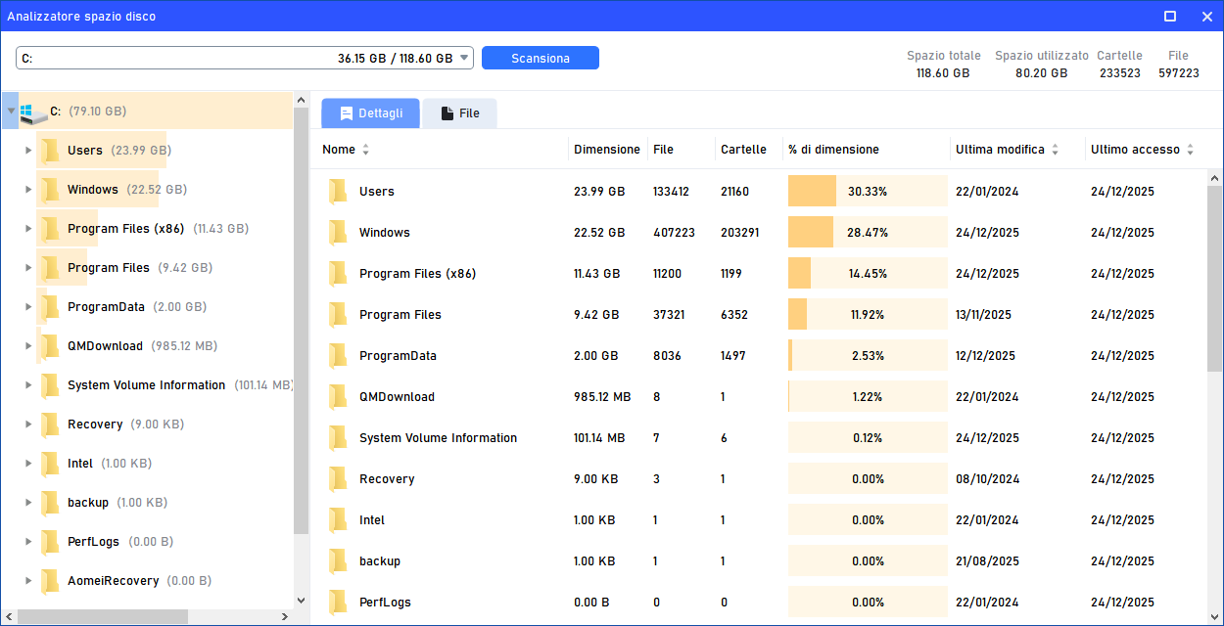This screenshot has width=1224, height=626.
Task: Expand the ProgramData tree node
Action: coord(28,307)
